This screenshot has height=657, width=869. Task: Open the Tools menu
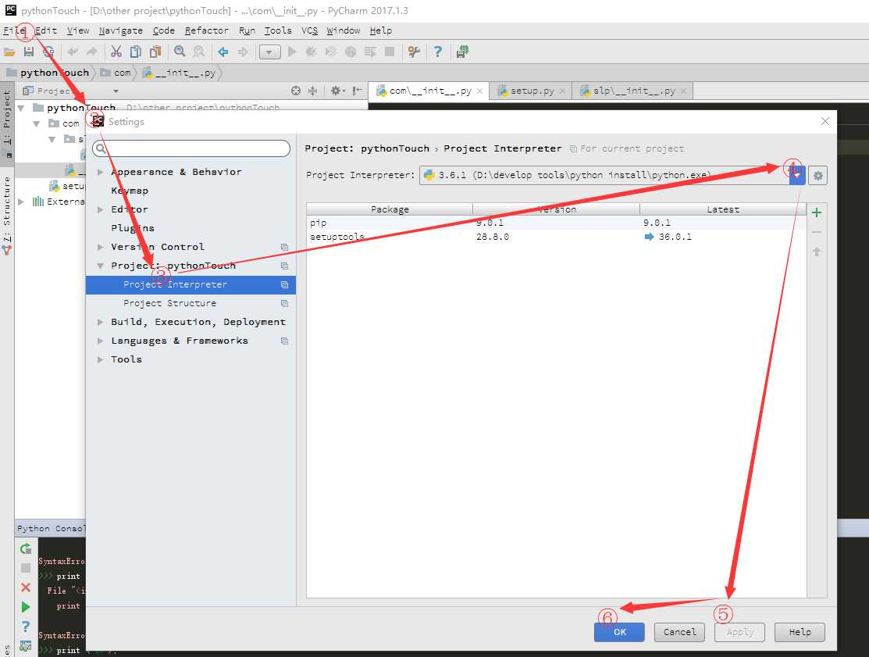point(278,30)
